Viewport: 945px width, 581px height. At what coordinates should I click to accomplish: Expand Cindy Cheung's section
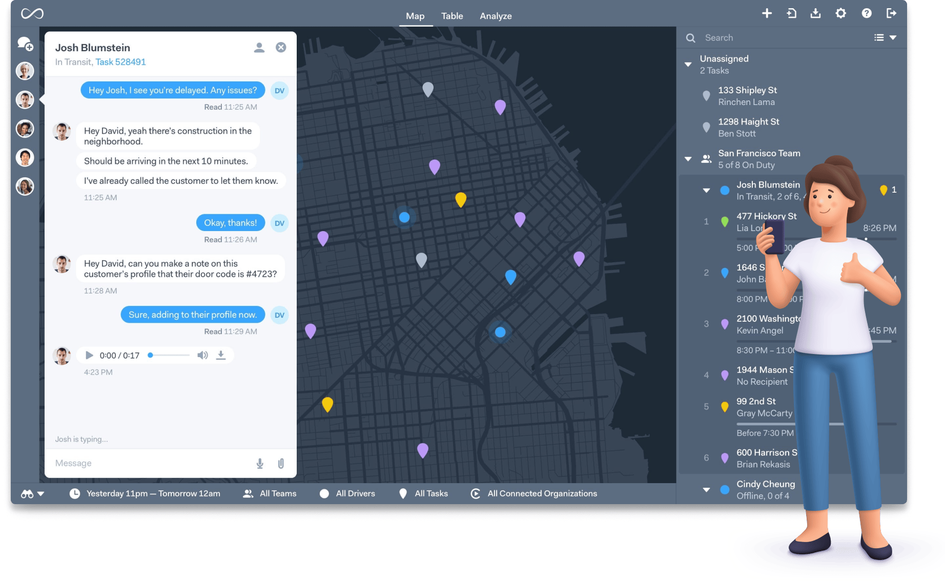click(706, 489)
